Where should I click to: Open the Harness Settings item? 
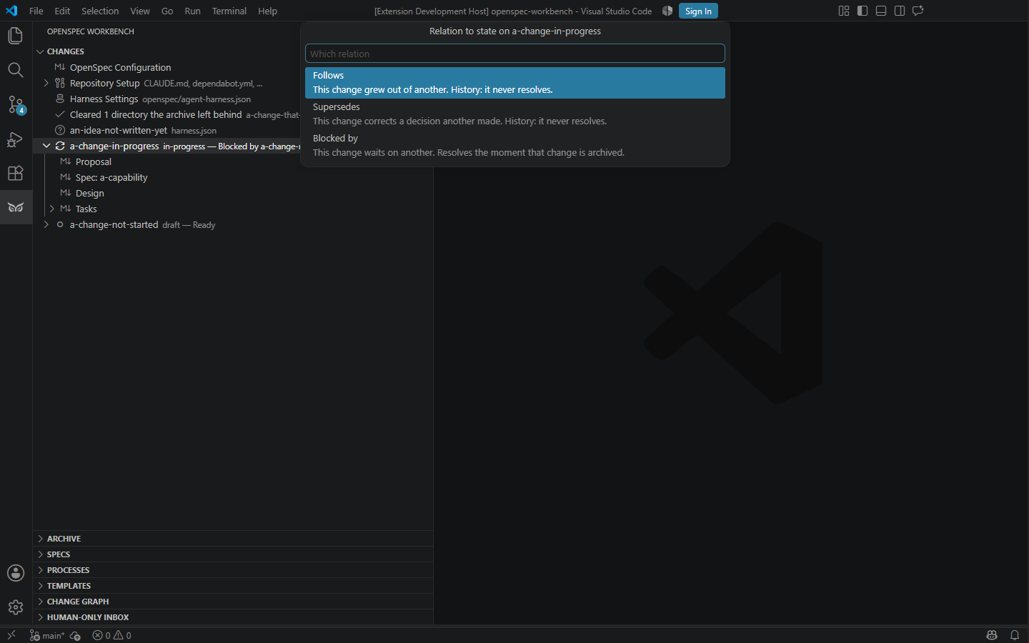point(233,99)
